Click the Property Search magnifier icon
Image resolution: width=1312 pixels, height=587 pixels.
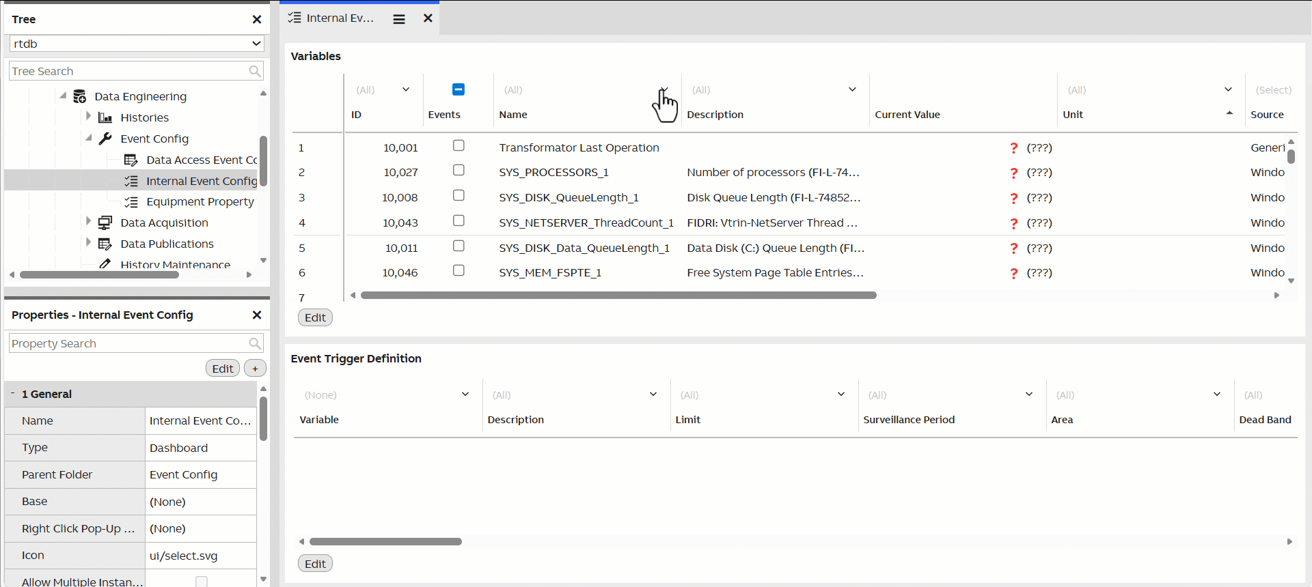coord(255,343)
